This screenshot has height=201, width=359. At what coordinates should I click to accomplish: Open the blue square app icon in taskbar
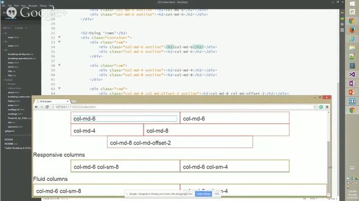pyautogui.click(x=352, y=101)
